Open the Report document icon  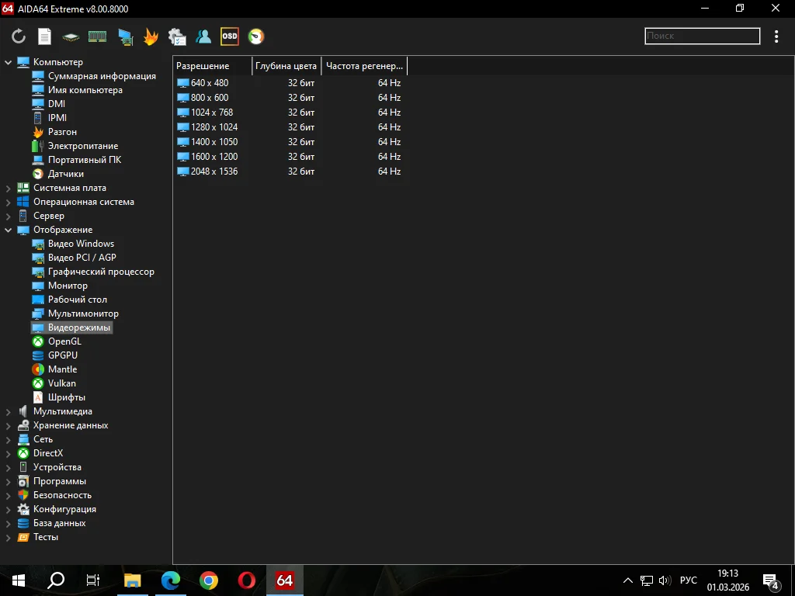(x=45, y=36)
